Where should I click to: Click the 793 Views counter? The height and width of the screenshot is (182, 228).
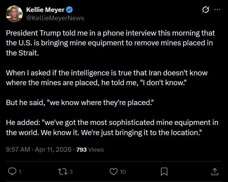click(90, 150)
